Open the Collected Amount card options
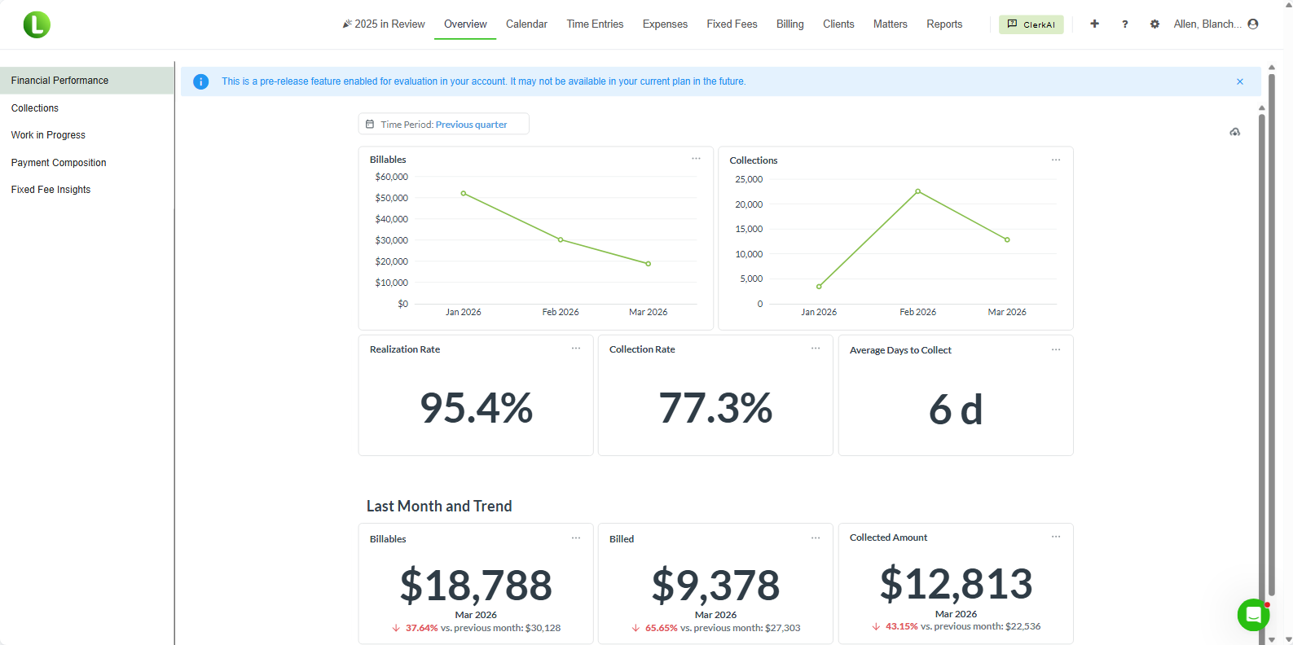1293x645 pixels. (x=1056, y=537)
